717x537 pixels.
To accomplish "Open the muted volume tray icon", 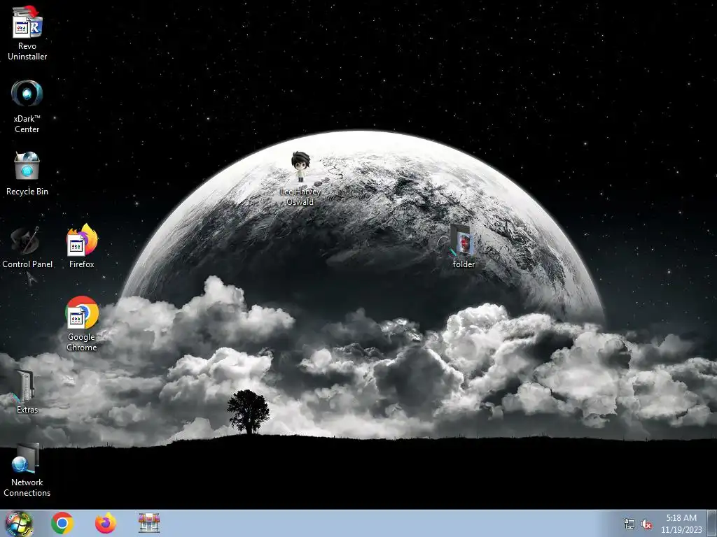I will [x=646, y=524].
